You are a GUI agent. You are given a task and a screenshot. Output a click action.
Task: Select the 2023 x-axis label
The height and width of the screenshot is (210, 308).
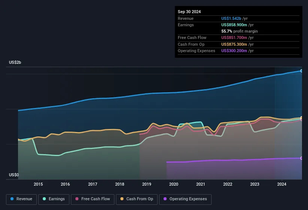pyautogui.click(x=255, y=184)
